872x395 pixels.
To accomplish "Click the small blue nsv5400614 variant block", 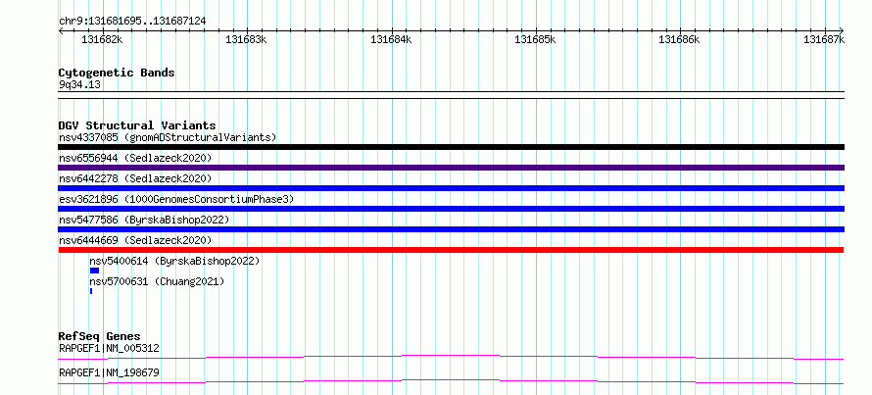I will [x=94, y=271].
